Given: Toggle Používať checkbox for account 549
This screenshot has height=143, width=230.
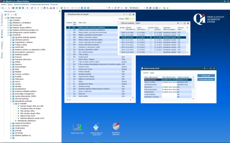Looking at the screenshot, I should (x=69, y=32).
